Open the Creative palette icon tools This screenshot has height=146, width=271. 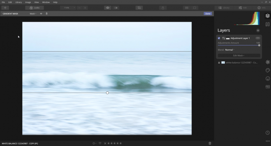pyautogui.click(x=267, y=70)
